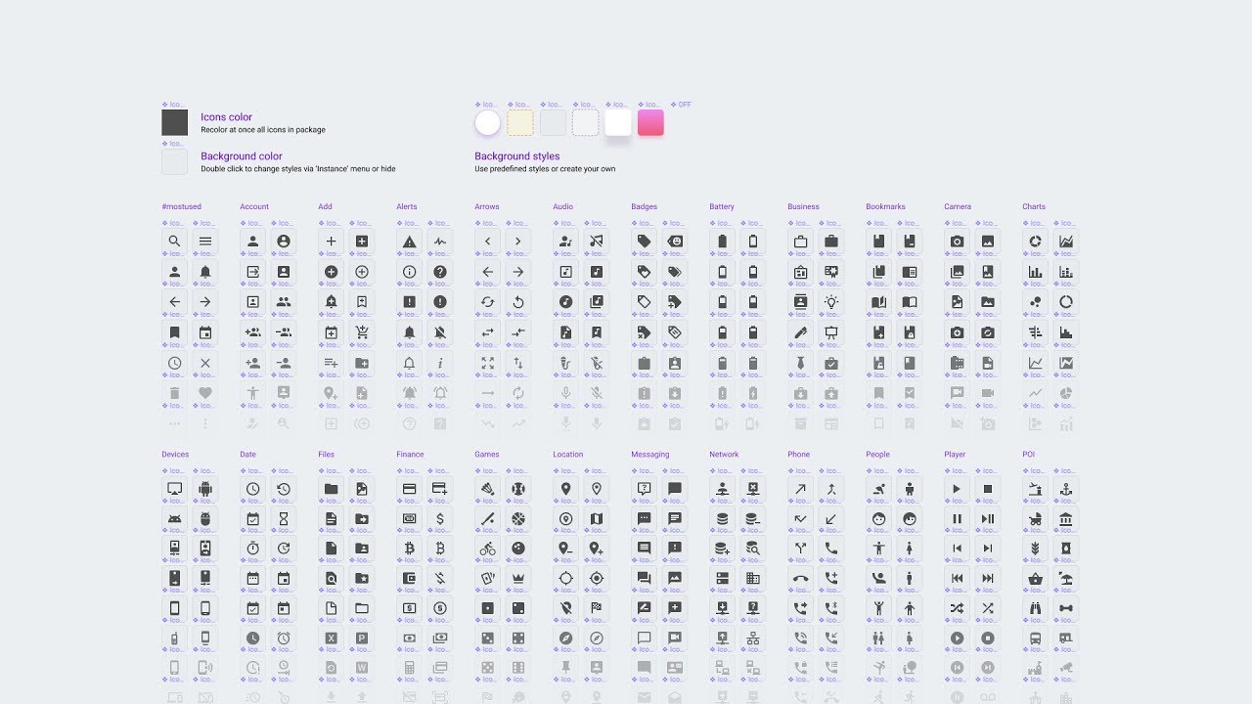Click the Background color heading link

(242, 155)
